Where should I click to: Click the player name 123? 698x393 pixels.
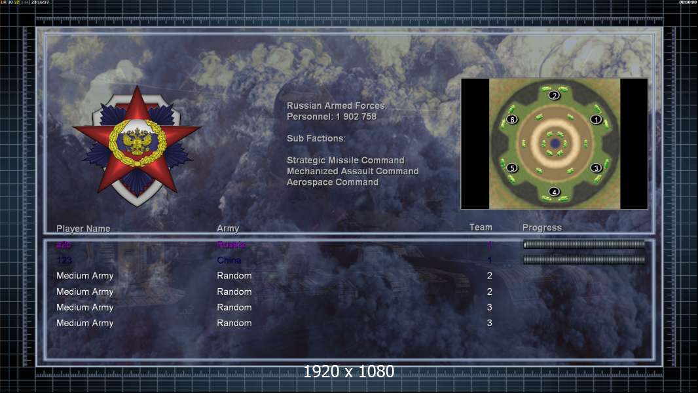tap(64, 260)
